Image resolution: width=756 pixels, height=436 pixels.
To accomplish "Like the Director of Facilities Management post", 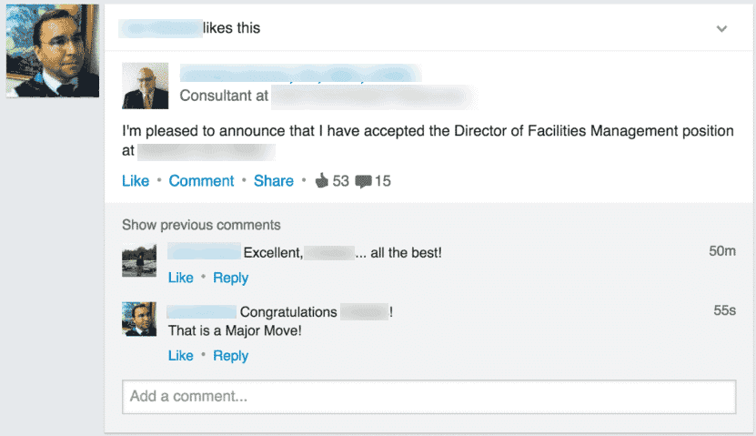I will [x=136, y=181].
